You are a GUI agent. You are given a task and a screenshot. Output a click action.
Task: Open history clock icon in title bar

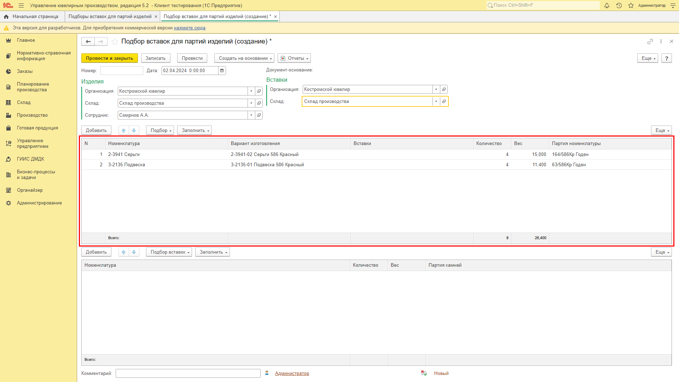click(619, 5)
